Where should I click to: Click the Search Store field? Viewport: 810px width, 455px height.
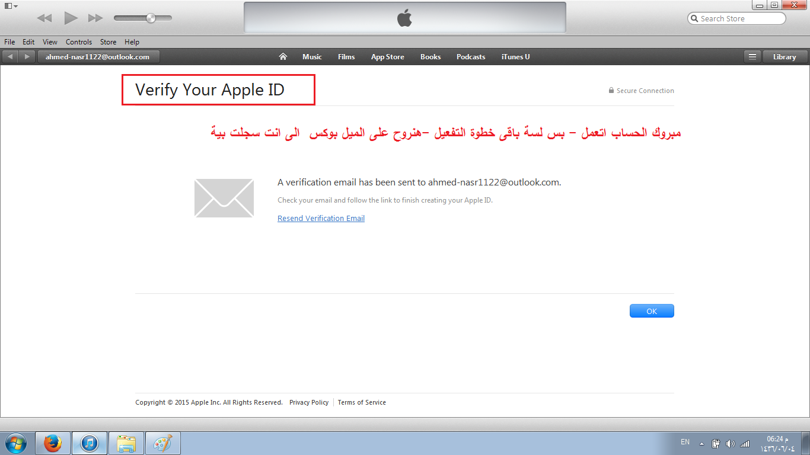tap(736, 18)
